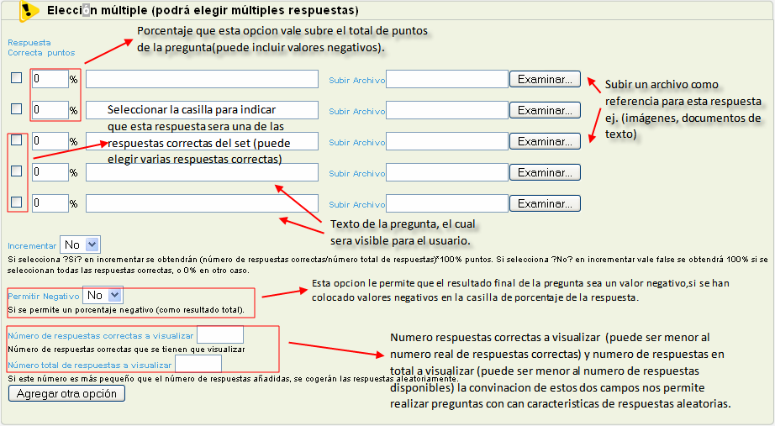
Task: Click the fifth row's percentage points field
Action: pyautogui.click(x=50, y=203)
